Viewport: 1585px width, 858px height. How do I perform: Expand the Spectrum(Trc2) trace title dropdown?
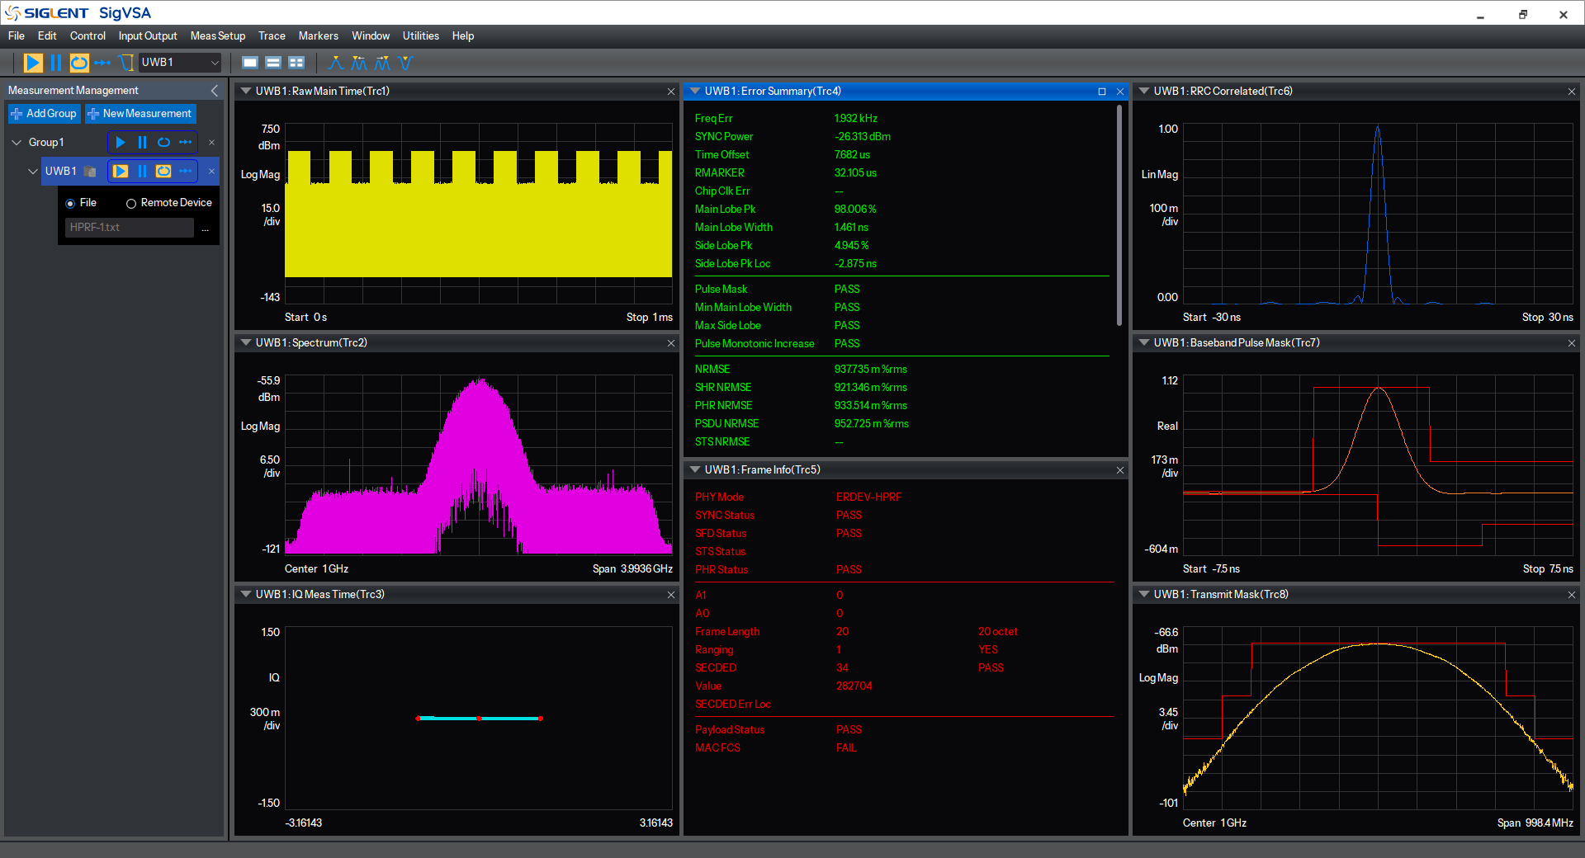[x=246, y=342]
